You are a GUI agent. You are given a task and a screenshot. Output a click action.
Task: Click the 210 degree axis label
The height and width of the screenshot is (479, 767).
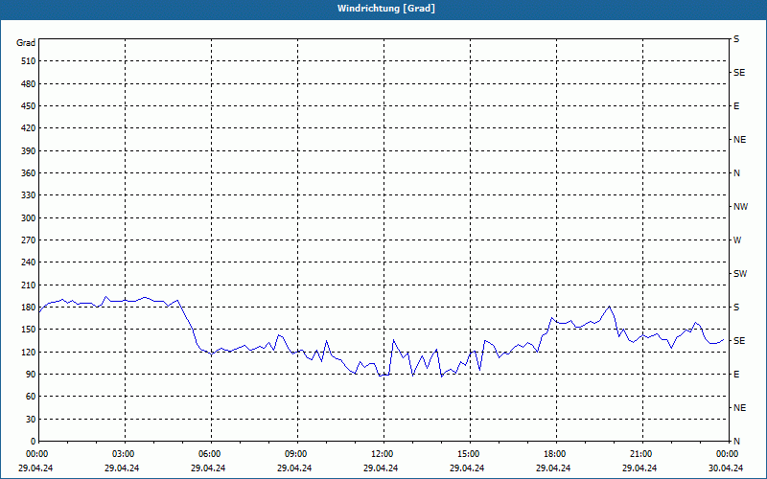click(x=29, y=285)
